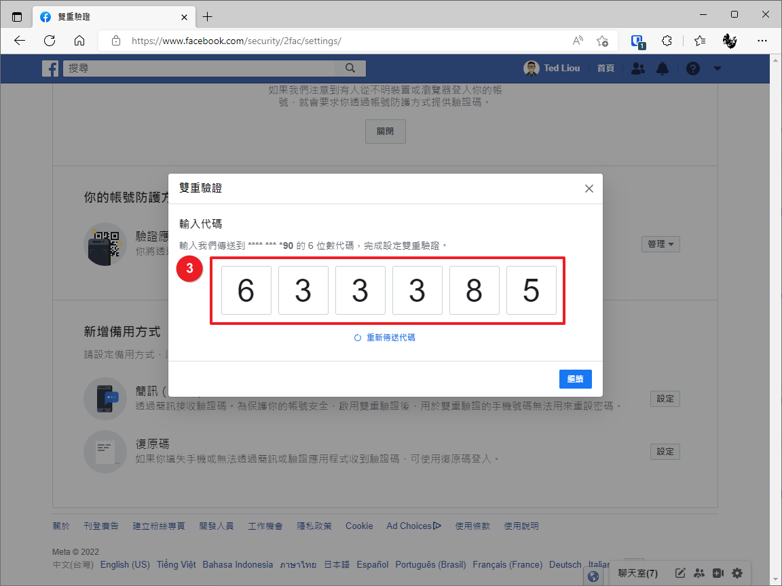Open the 管理 dropdown button

660,244
